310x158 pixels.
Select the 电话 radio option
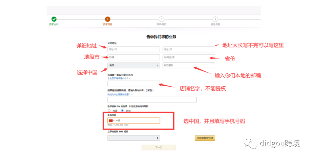point(109,111)
